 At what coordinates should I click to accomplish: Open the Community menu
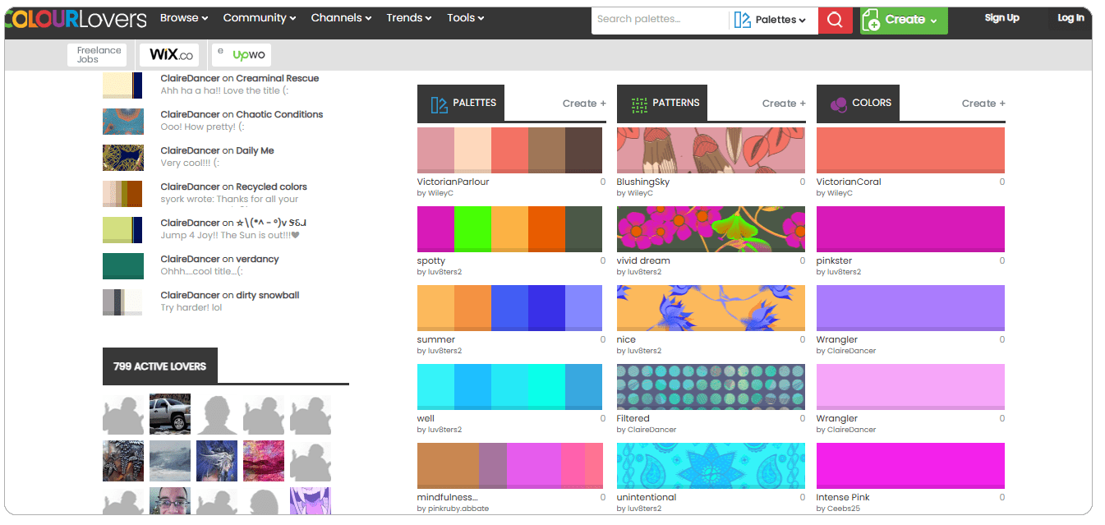tap(260, 18)
